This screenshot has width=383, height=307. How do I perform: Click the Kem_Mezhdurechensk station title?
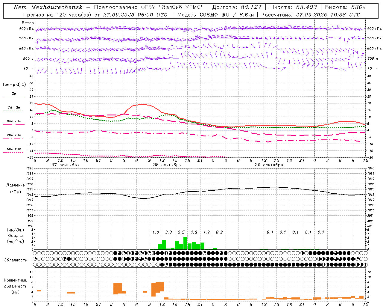coord(48,7)
